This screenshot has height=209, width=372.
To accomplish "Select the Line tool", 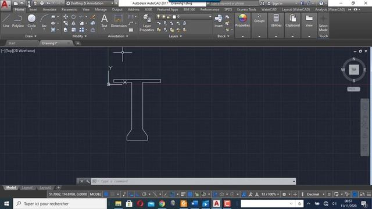I will click(x=6, y=21).
